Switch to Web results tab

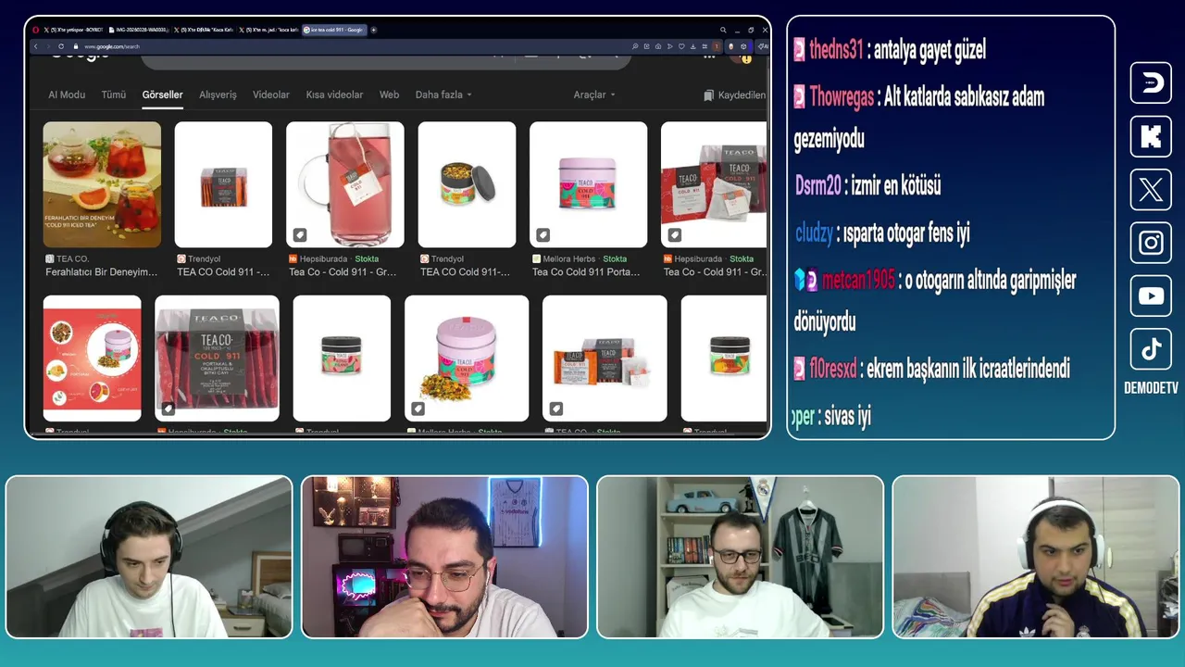pyautogui.click(x=389, y=94)
